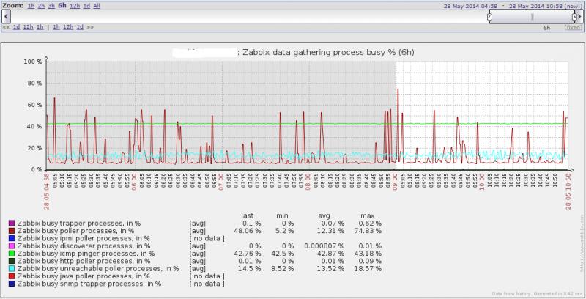Click the unreachable poller max 18.57 %

[x=368, y=269]
